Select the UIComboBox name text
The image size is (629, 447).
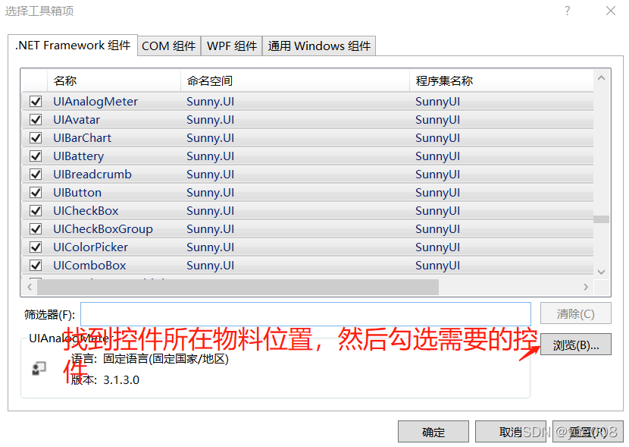(x=89, y=266)
